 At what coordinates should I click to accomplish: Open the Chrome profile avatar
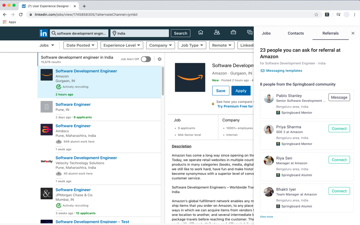pyautogui.click(x=346, y=15)
